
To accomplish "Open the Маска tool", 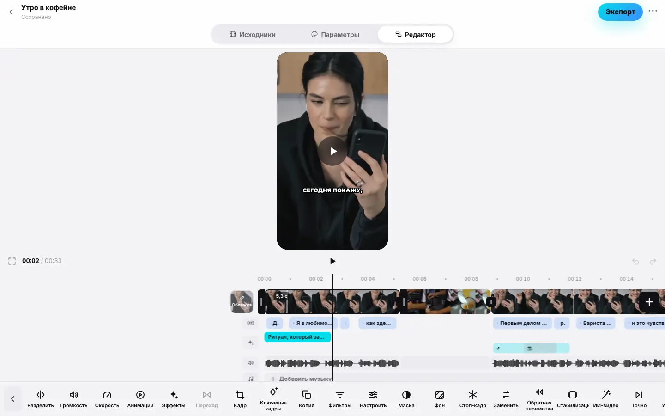I will pyautogui.click(x=406, y=399).
